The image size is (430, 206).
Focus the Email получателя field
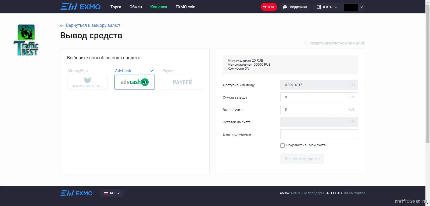click(319, 134)
